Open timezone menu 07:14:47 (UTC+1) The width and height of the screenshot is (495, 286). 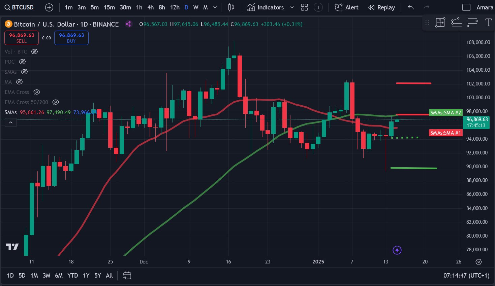(466, 276)
